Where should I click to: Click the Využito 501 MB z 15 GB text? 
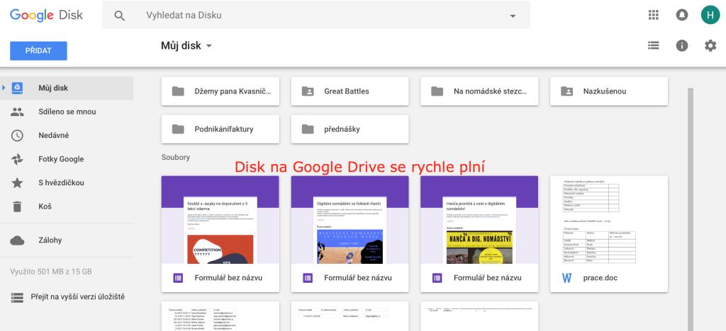pyautogui.click(x=51, y=272)
